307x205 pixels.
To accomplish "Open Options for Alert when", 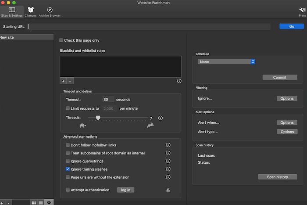I will pos(287,123).
